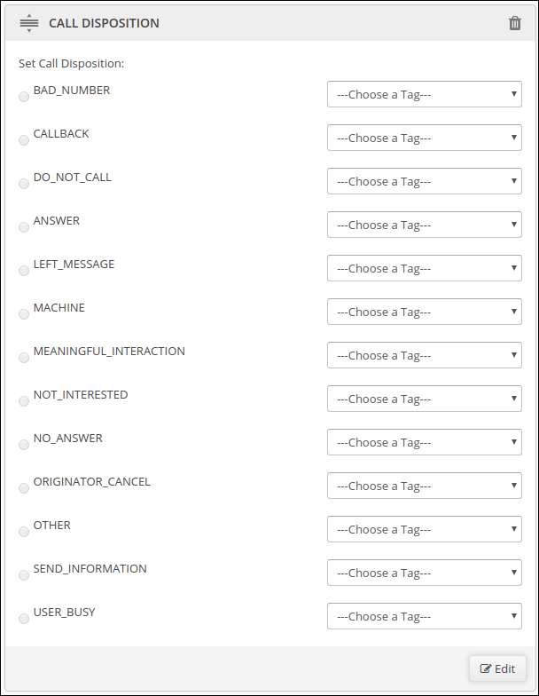Select the ANSWER radio button

pos(24,227)
